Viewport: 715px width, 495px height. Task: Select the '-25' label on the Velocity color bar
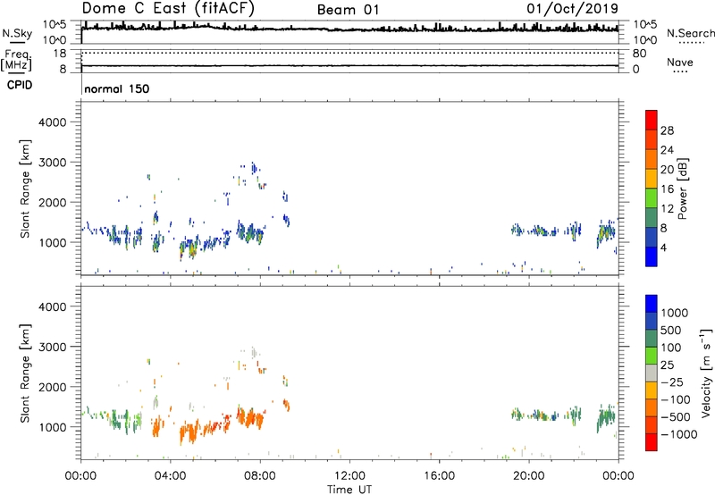pyautogui.click(x=672, y=382)
